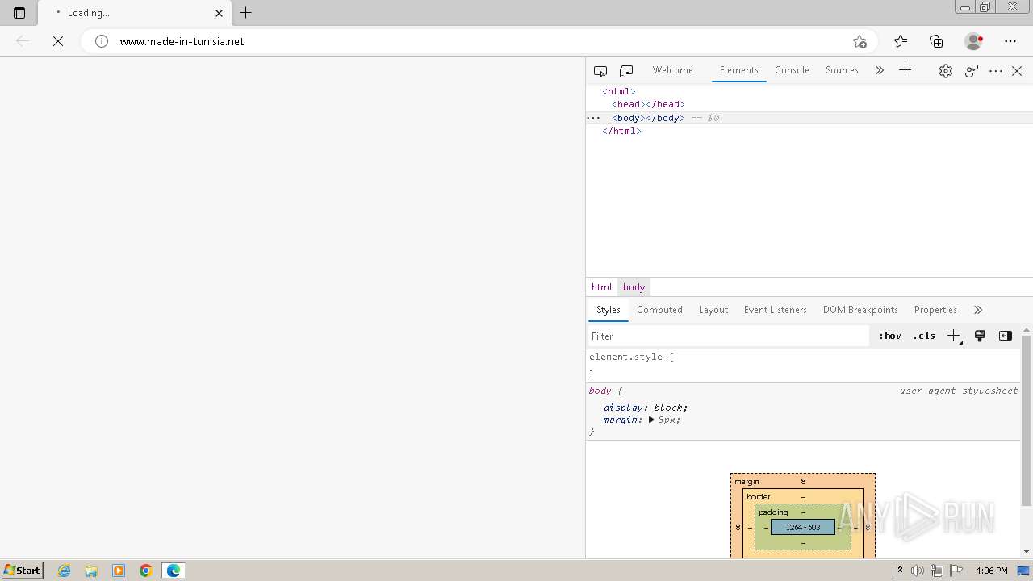Open the Windows Start menu
The image size is (1033, 581).
coord(23,571)
